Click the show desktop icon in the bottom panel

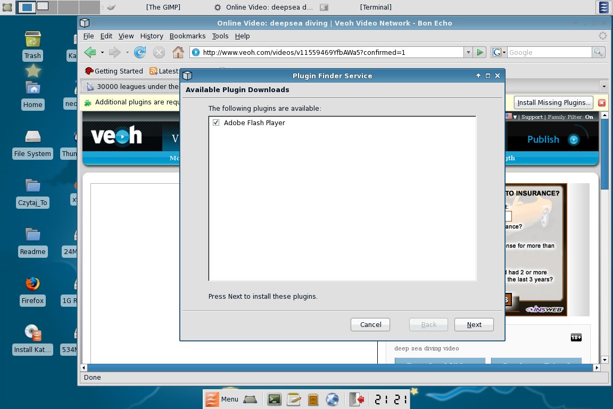pyautogui.click(x=250, y=399)
